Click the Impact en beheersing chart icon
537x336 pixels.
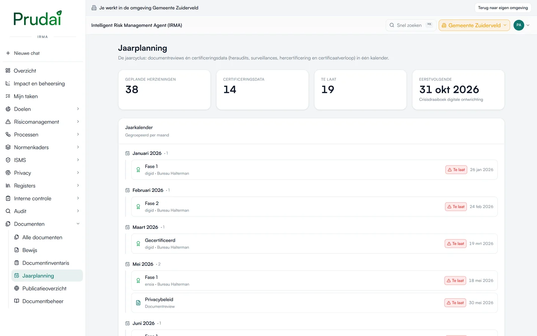(x=8, y=83)
